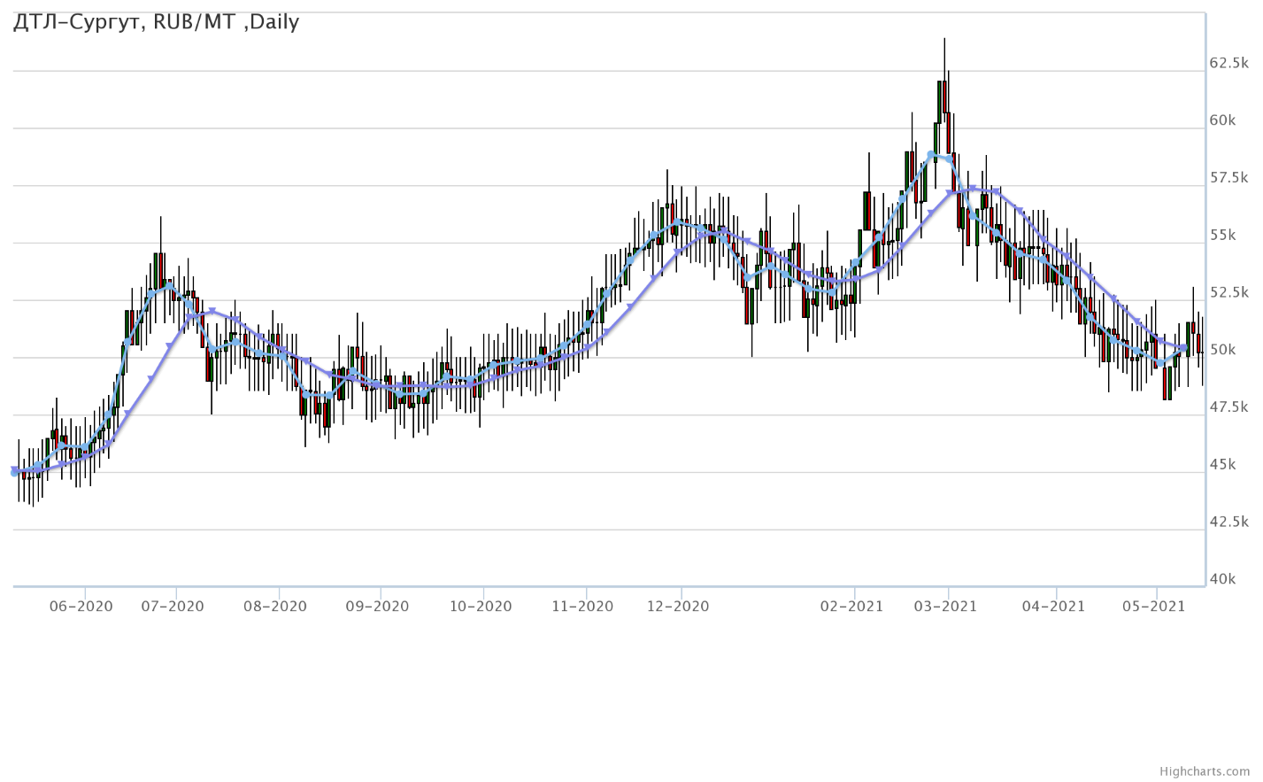Image resolution: width=1263 pixels, height=782 pixels.
Task: Select the 04-2021 x-axis date label
Action: pos(1053,607)
